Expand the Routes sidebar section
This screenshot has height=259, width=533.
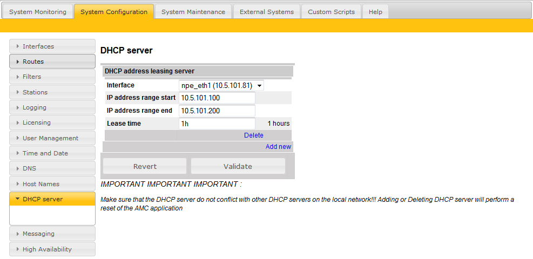pos(52,62)
